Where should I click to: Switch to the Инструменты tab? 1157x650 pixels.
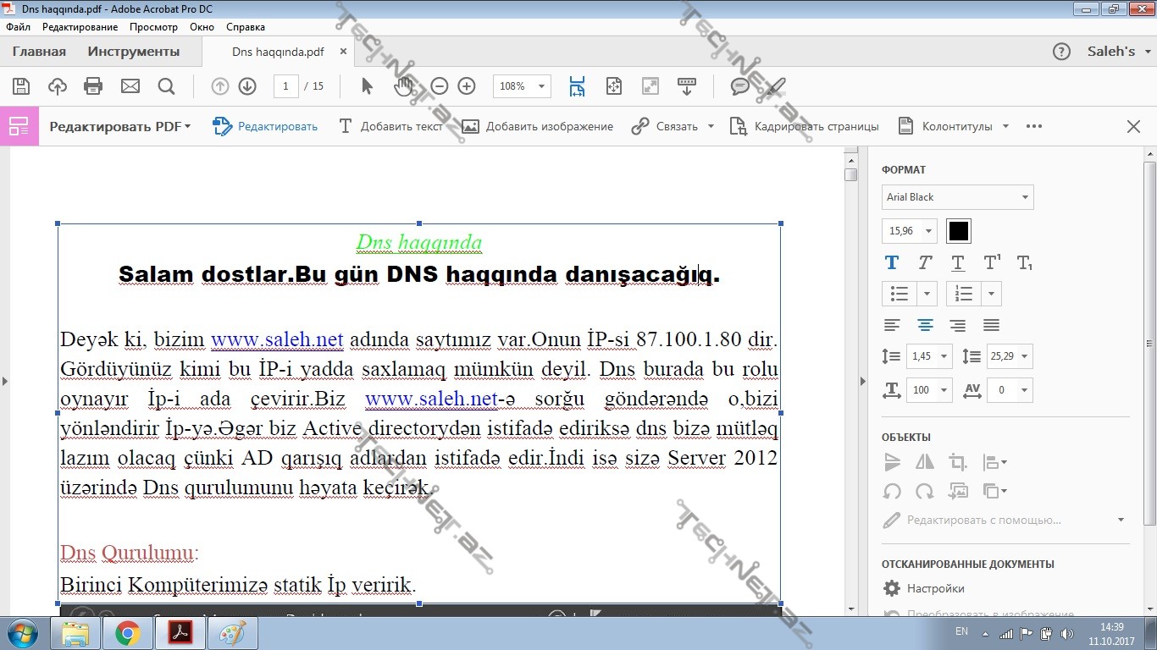tap(134, 52)
